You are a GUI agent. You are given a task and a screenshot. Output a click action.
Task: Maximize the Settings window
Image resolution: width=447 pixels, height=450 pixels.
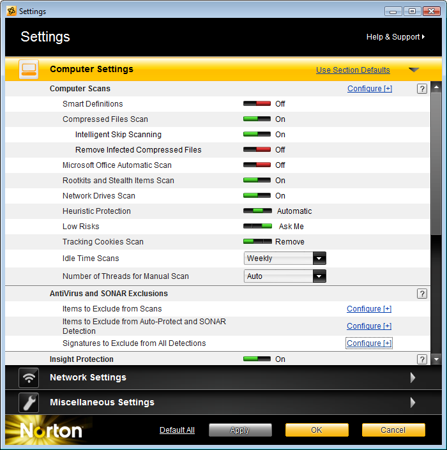point(412,11)
